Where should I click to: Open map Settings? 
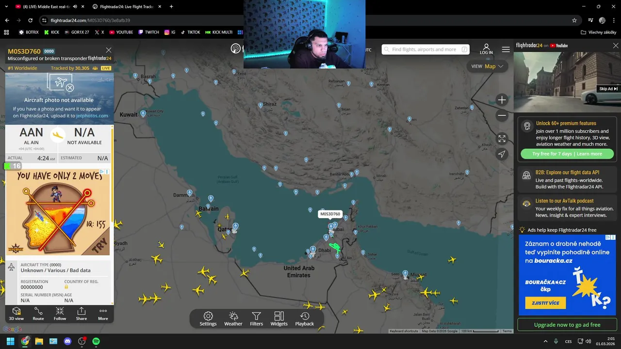click(x=208, y=319)
